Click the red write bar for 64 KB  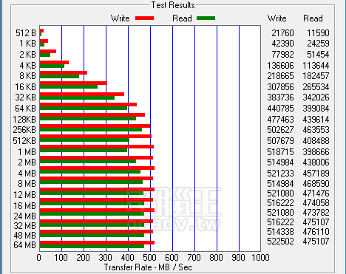pos(88,105)
